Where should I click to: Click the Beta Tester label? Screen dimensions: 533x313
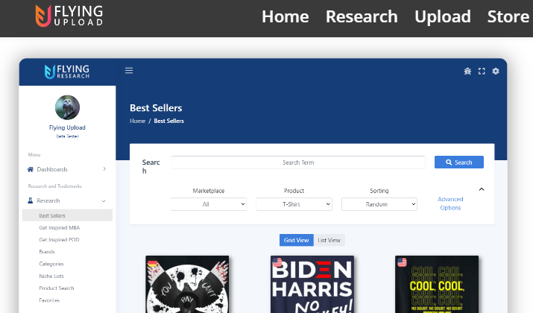pos(67,136)
